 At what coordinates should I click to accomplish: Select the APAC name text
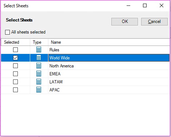(x=55, y=90)
